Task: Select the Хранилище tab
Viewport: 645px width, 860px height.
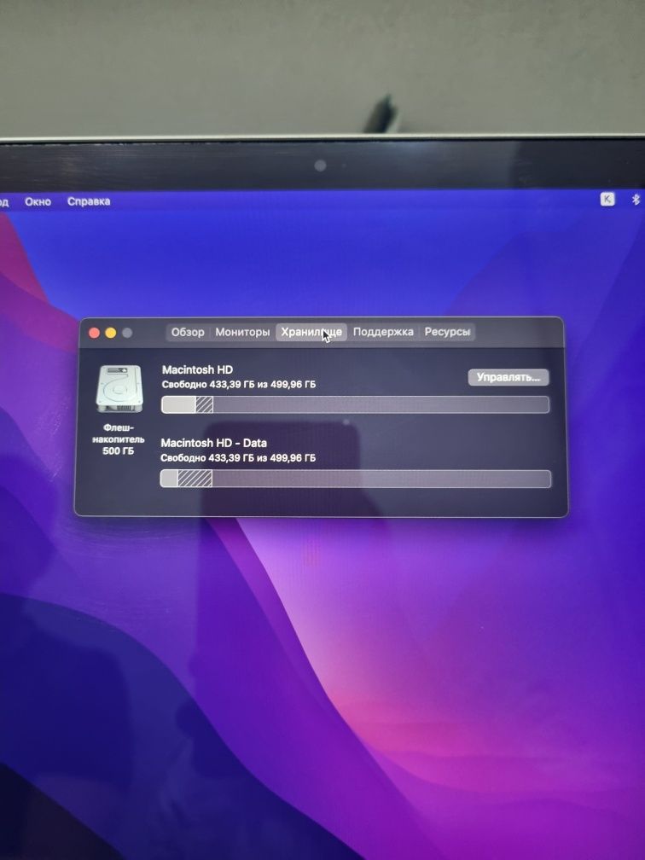Action: [x=311, y=332]
